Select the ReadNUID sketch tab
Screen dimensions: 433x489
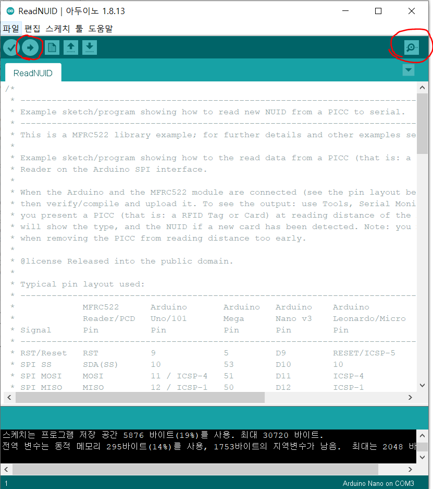point(33,73)
